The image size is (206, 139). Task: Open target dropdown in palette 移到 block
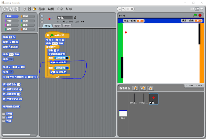click(x=12, y=72)
